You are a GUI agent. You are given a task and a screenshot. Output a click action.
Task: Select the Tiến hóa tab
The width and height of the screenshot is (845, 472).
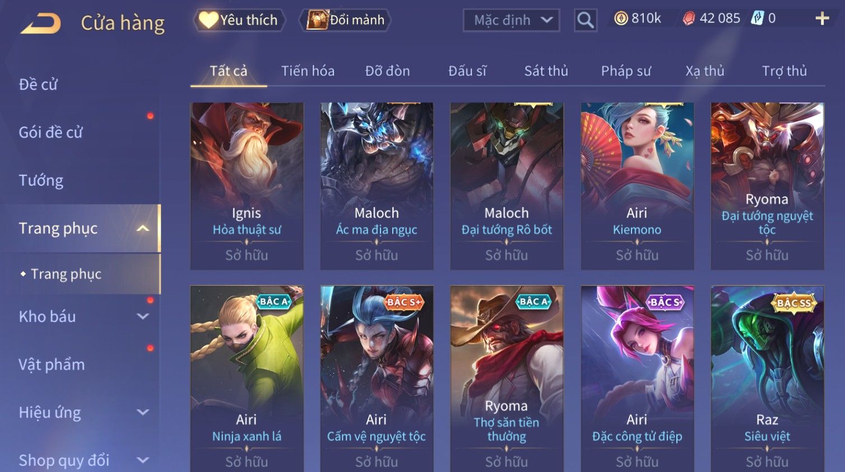click(308, 71)
